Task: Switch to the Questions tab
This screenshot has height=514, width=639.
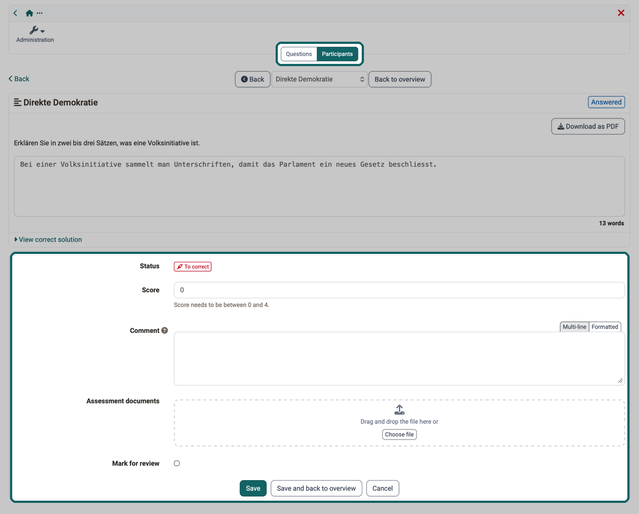Action: [299, 54]
